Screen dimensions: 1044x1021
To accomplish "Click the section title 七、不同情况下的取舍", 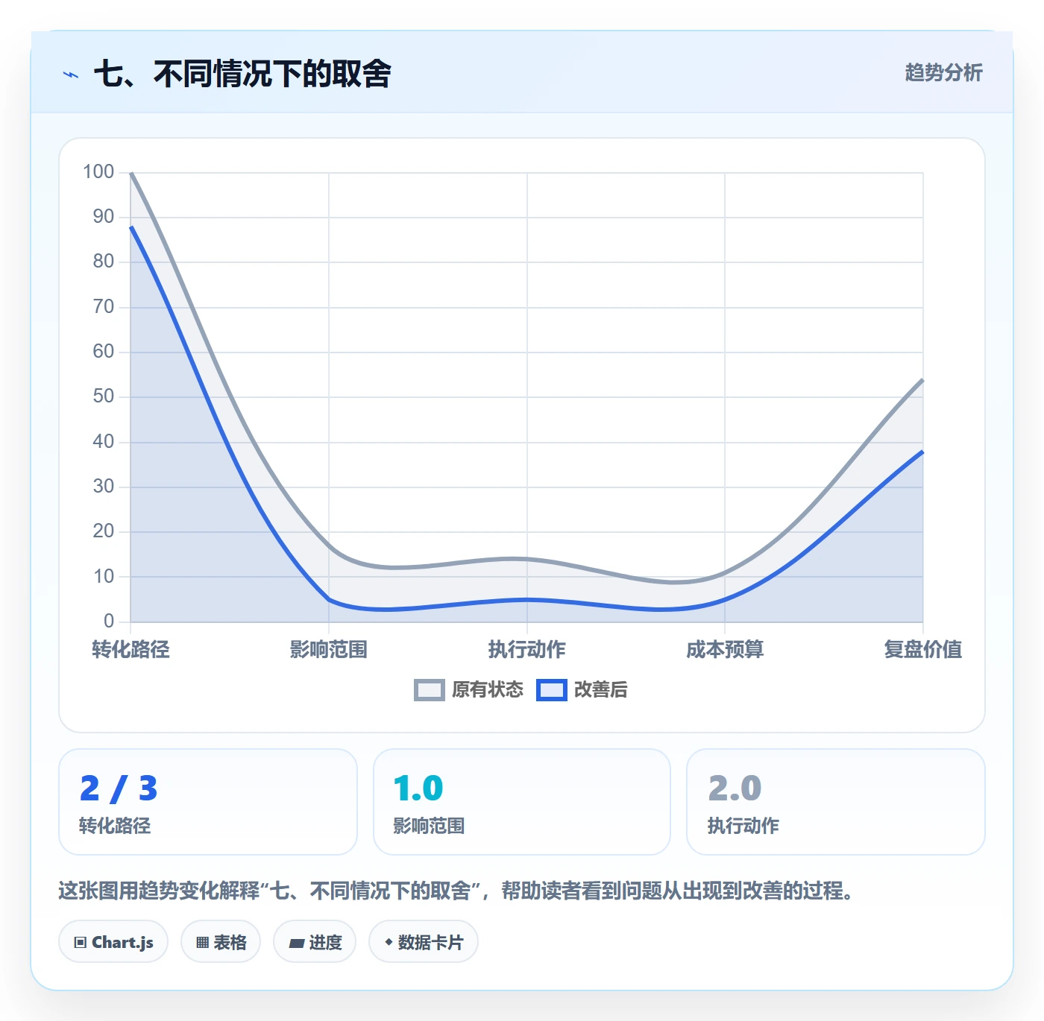I will click(242, 74).
